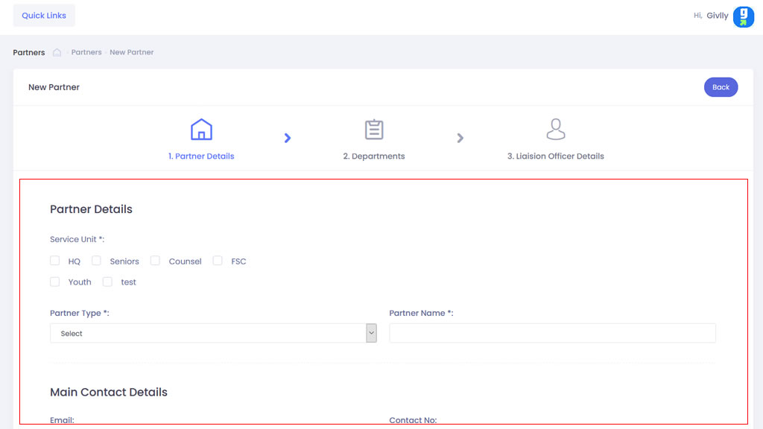Toggle the Youth checkbox

tap(55, 282)
